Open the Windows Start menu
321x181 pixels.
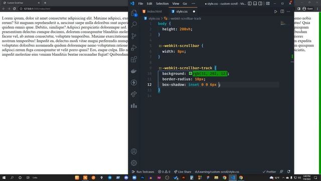(x=4, y=177)
